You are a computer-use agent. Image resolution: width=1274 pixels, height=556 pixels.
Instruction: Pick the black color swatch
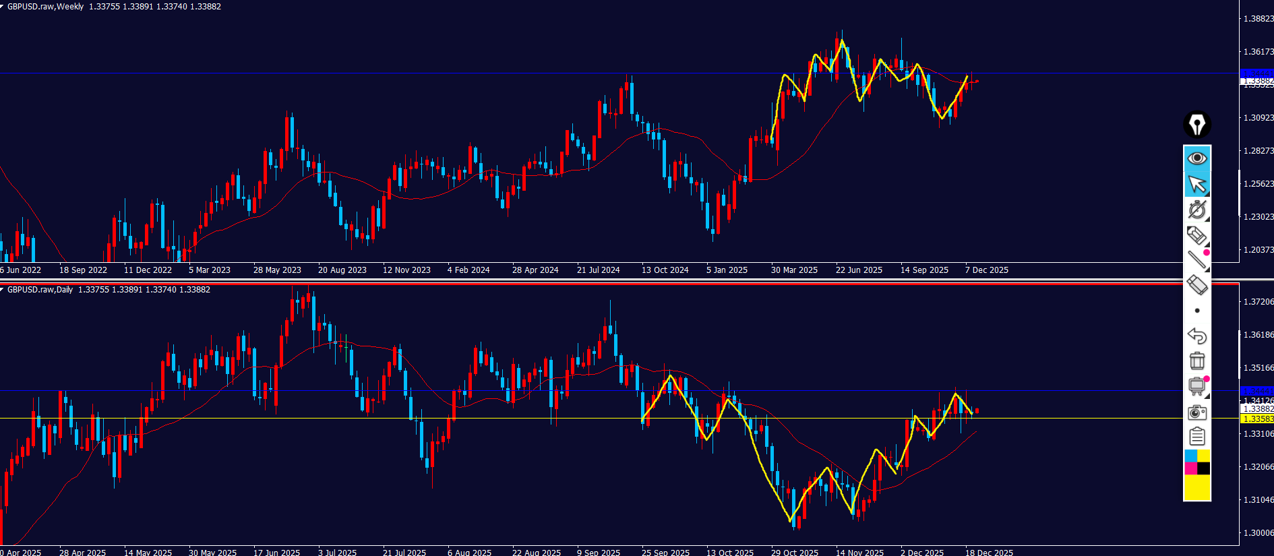1204,468
